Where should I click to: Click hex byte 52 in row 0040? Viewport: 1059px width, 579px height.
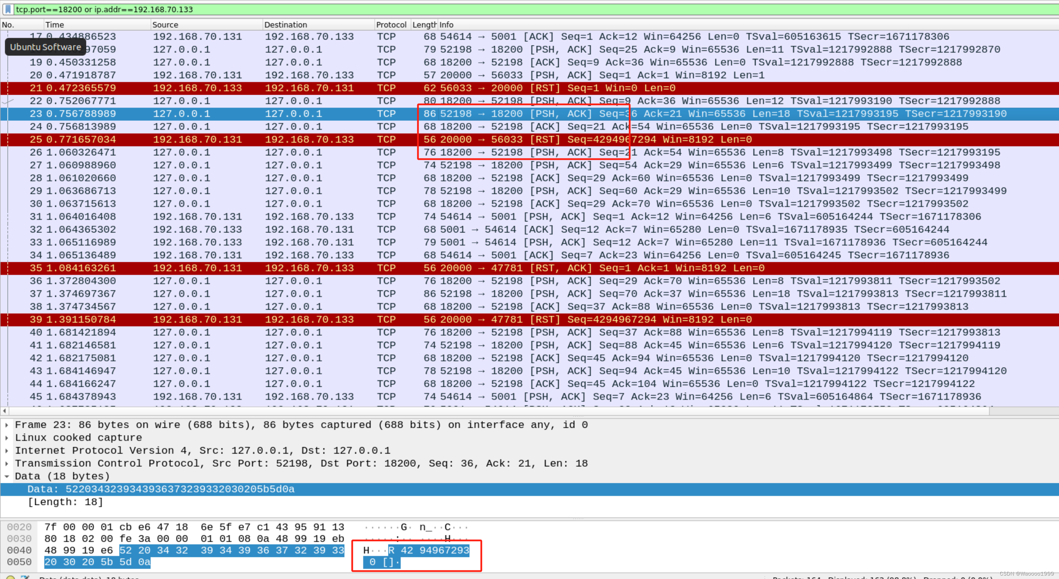tap(125, 550)
